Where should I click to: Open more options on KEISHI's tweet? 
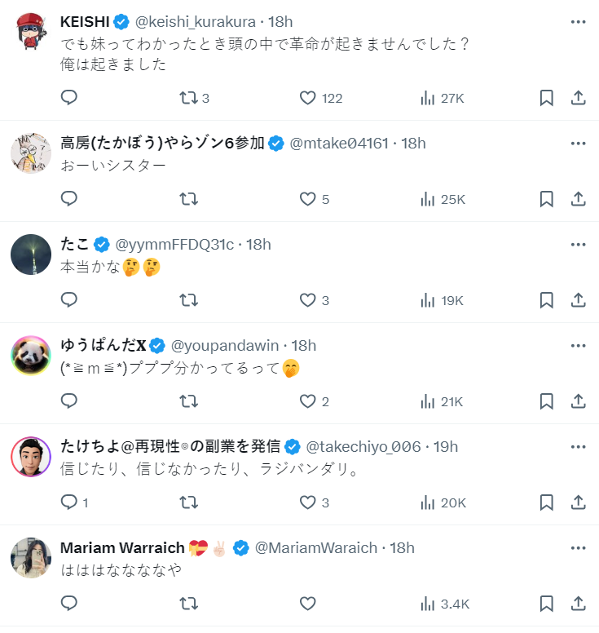578,22
